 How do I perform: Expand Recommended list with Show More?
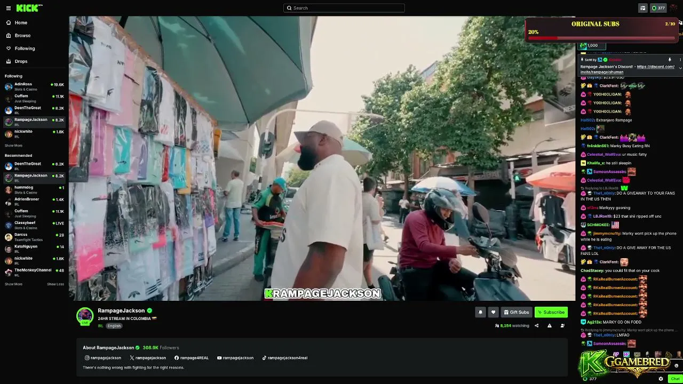(x=13, y=284)
